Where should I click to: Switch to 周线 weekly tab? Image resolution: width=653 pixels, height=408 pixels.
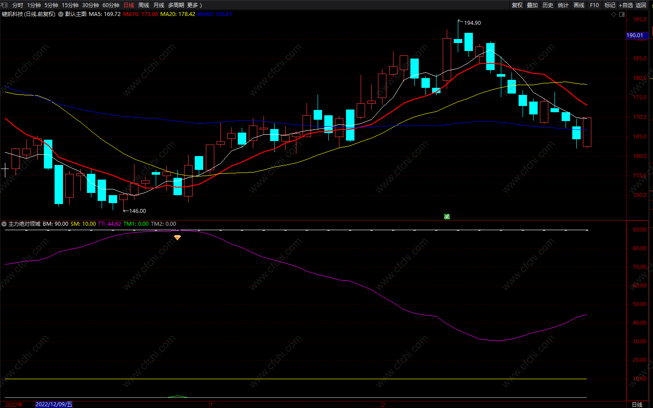[x=144, y=5]
